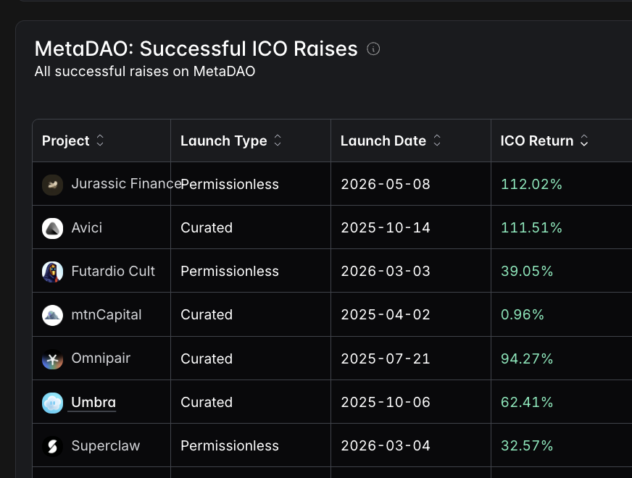Select the 62.41% ICO return value
The height and width of the screenshot is (478, 632).
click(527, 402)
